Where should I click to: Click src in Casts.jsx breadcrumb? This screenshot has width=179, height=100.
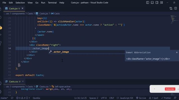point(8,14)
